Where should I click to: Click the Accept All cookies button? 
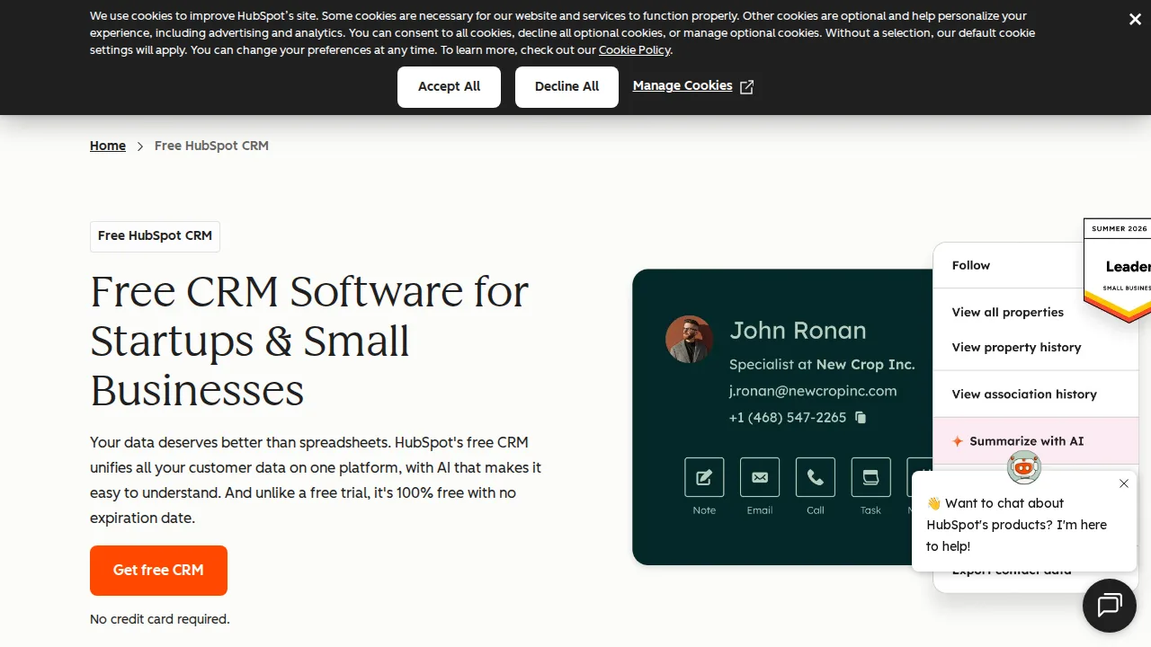coord(449,87)
